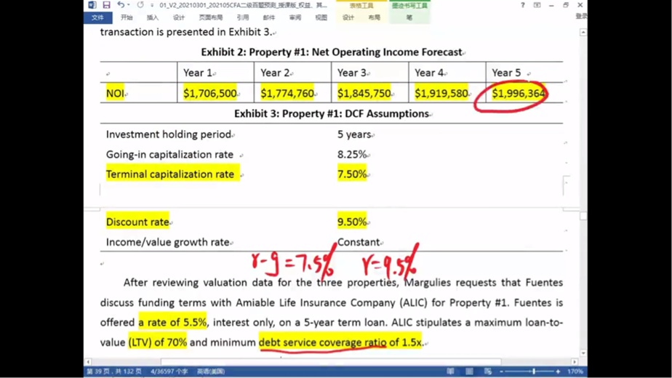Open the 页面布局 (Page Layout) tab
This screenshot has height=378, width=672.
click(x=210, y=17)
